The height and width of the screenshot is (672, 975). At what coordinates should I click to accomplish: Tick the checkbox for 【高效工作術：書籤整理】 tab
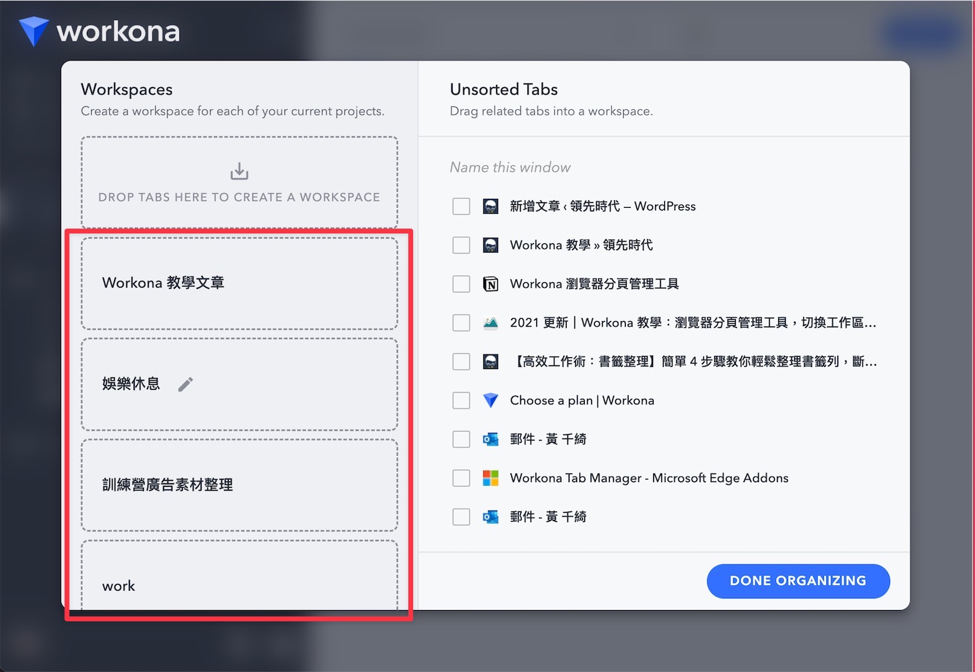[461, 362]
